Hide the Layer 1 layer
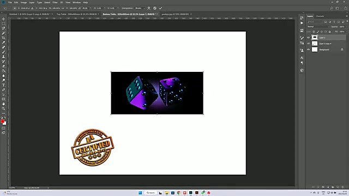 click(x=309, y=38)
